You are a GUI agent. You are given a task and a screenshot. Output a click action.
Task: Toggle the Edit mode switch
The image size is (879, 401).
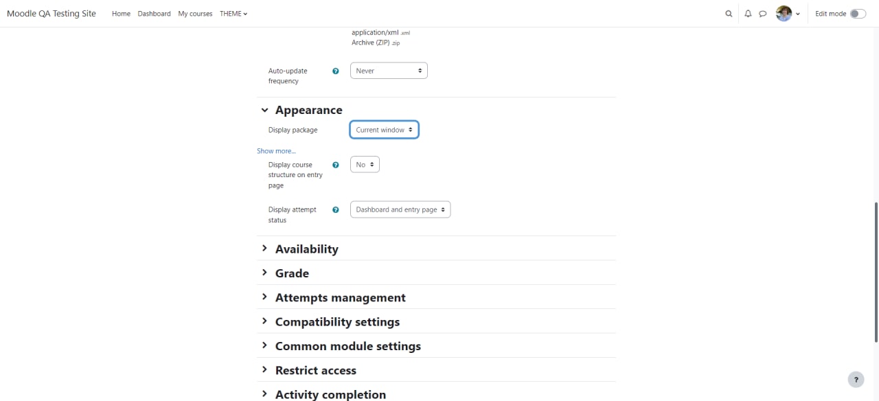coord(858,14)
